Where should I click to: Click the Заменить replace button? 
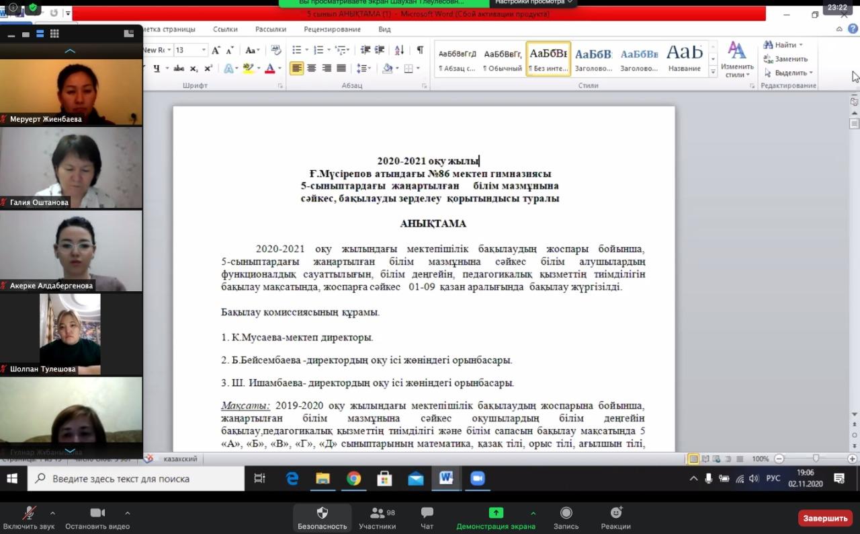coord(786,59)
